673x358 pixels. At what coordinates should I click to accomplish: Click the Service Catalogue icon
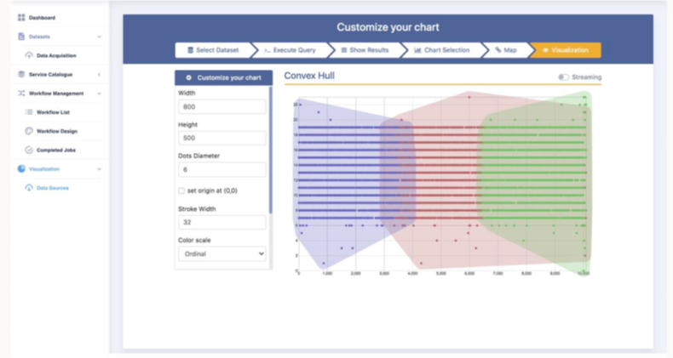point(21,74)
